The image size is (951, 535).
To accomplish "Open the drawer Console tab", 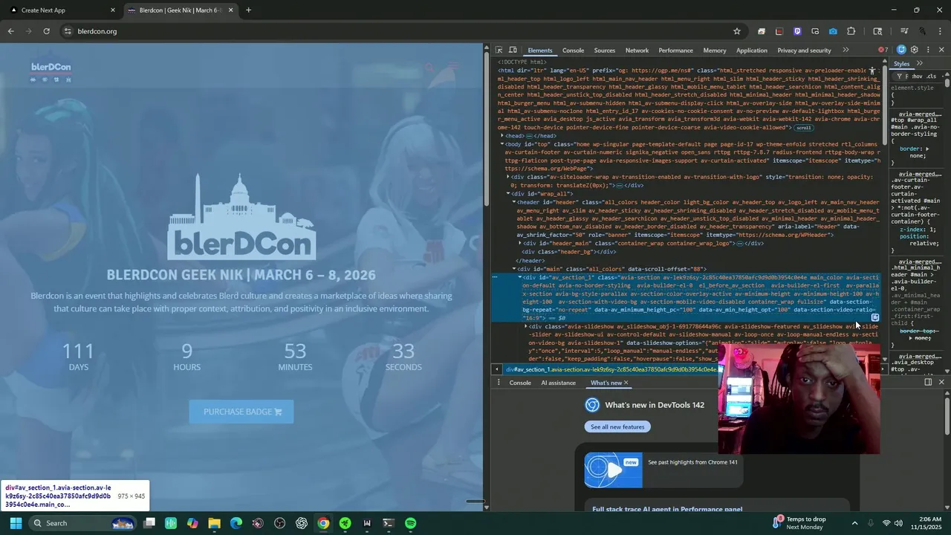I will pyautogui.click(x=520, y=383).
